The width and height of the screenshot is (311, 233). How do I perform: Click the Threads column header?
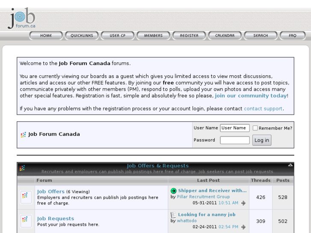(261, 180)
